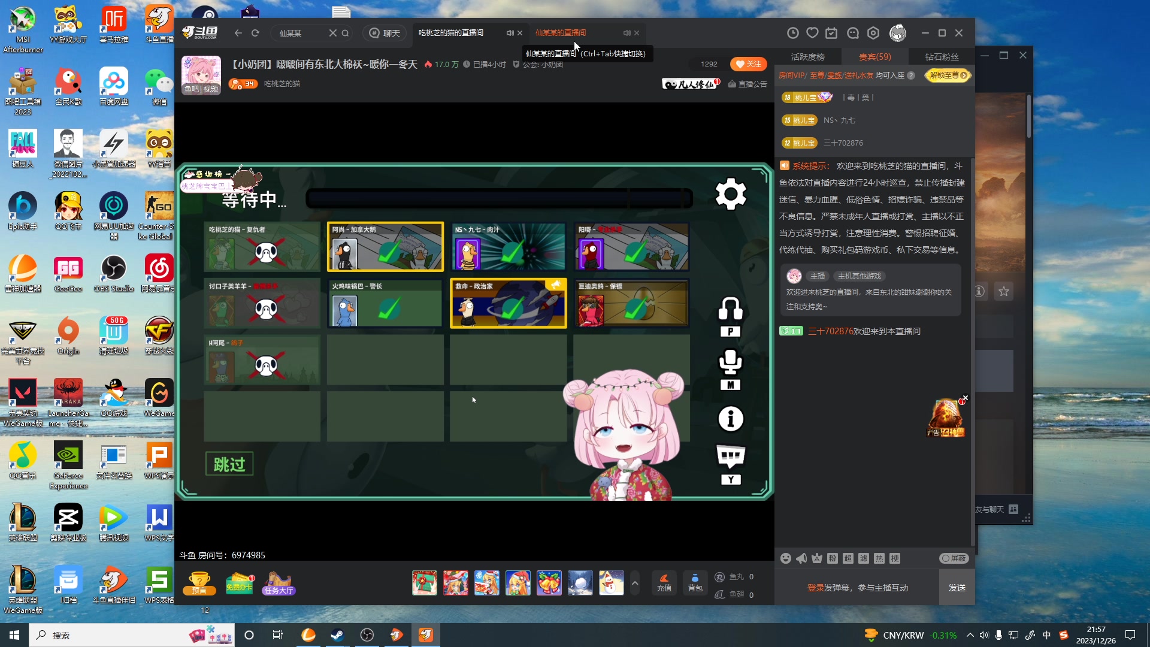The width and height of the screenshot is (1150, 647).
Task: Open the 聊天 chat button in toolbar
Action: click(385, 33)
